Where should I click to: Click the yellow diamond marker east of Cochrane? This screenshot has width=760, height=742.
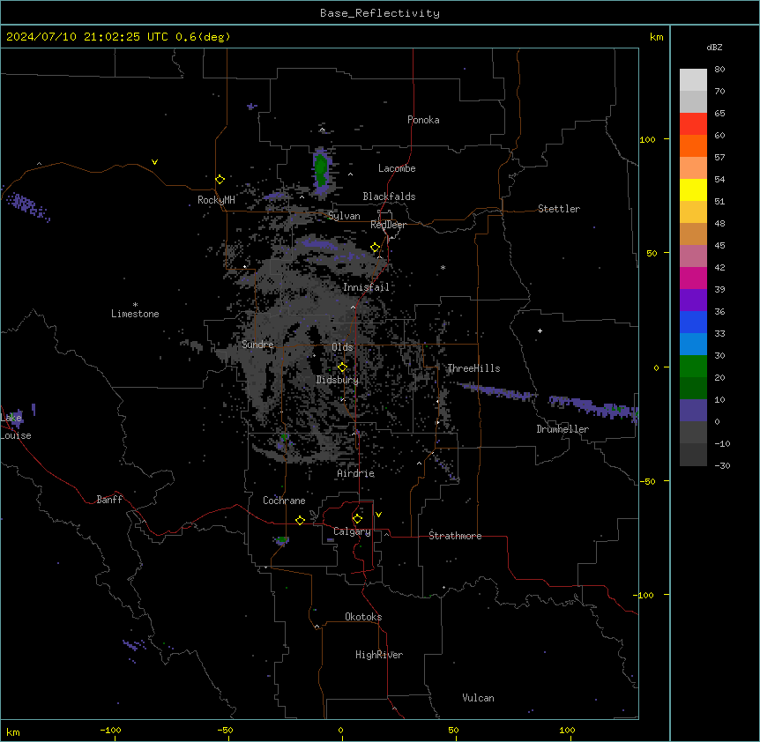point(300,520)
